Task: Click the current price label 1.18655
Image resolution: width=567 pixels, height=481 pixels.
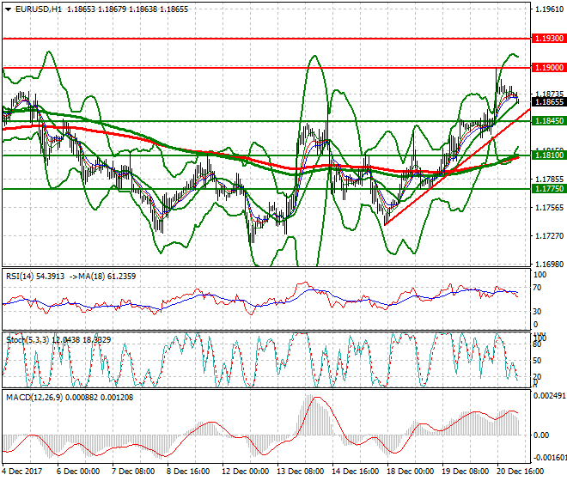Action: (x=549, y=102)
